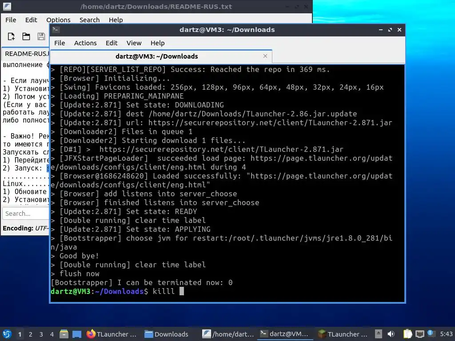Click the volume speaker tray icon
455x341 pixels.
pyautogui.click(x=391, y=334)
